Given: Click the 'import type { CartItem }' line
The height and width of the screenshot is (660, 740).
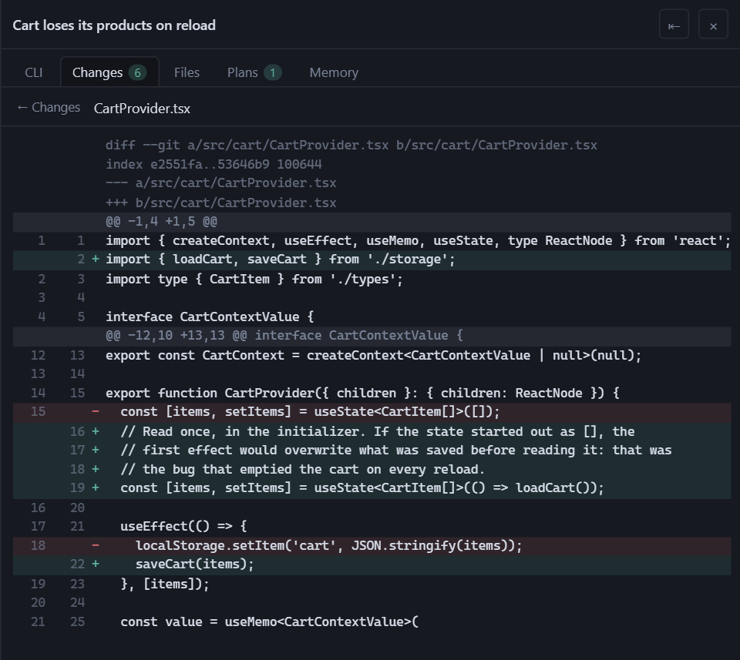Looking at the screenshot, I should 372,279.
